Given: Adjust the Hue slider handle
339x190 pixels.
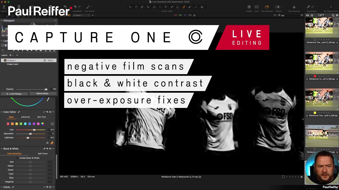Looking at the screenshot, I should 34,130.
